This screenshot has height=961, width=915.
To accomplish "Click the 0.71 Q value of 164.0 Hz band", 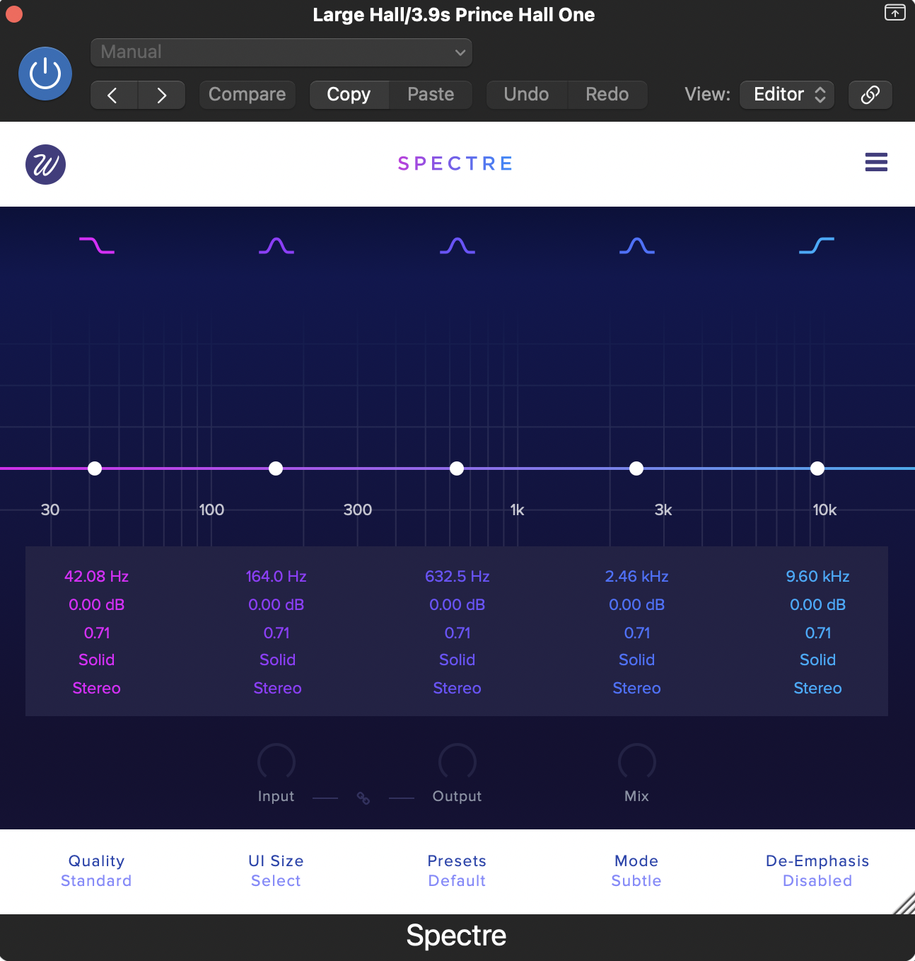I will 276,633.
